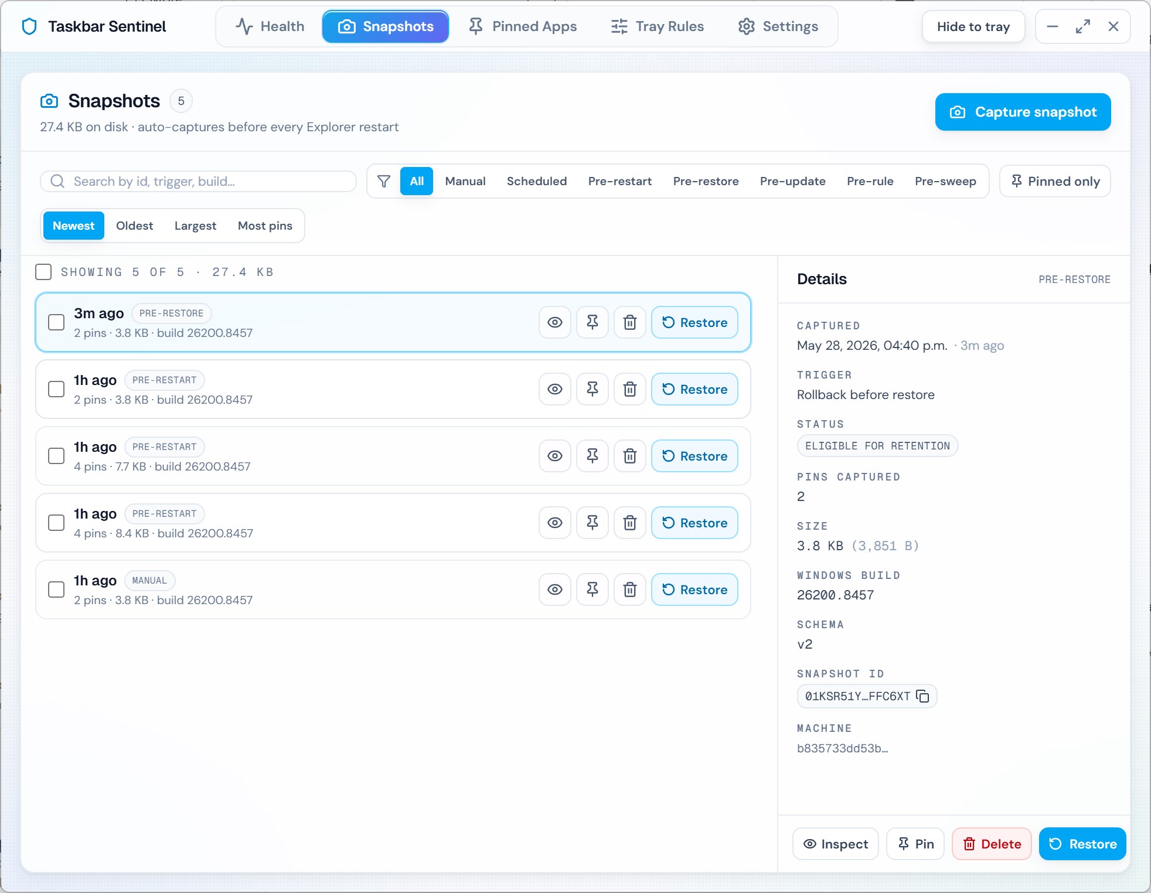Trash the 2 pins PRE-RESTART snapshot
The height and width of the screenshot is (893, 1151).
coord(629,389)
